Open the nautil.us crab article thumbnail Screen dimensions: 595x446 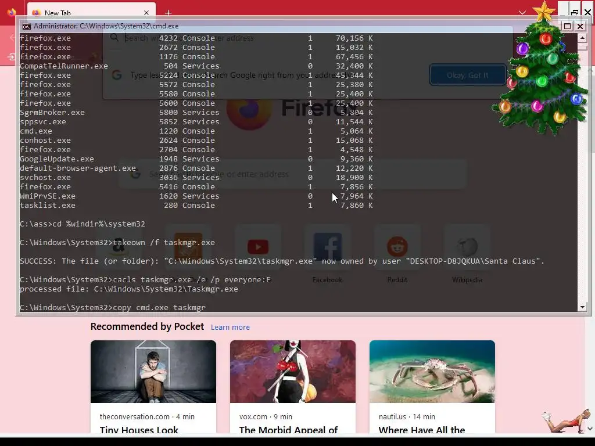[432, 372]
